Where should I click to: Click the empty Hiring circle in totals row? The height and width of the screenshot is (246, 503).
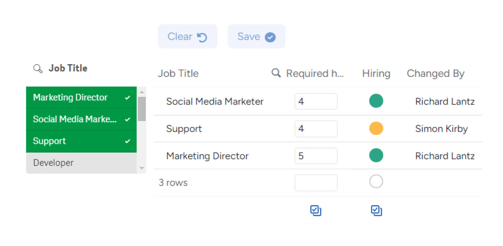coord(376,181)
